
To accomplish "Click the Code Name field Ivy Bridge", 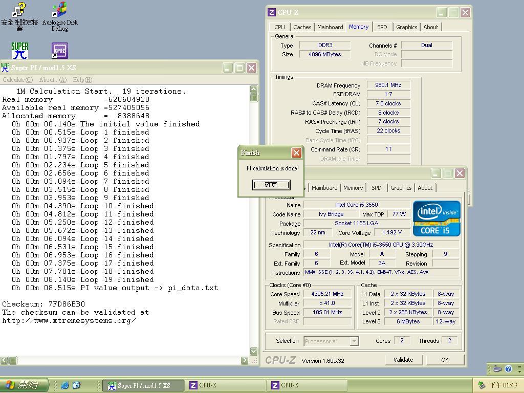I will point(331,214).
